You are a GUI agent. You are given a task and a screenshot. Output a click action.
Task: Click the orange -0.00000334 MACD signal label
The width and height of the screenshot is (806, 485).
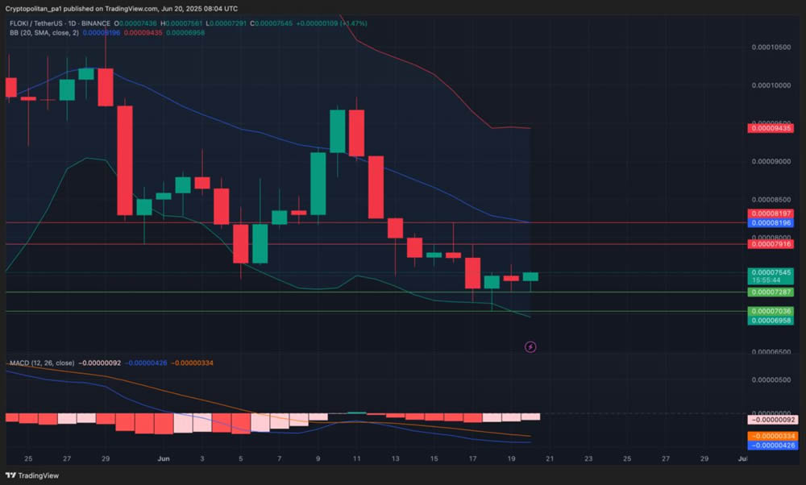[771, 435]
